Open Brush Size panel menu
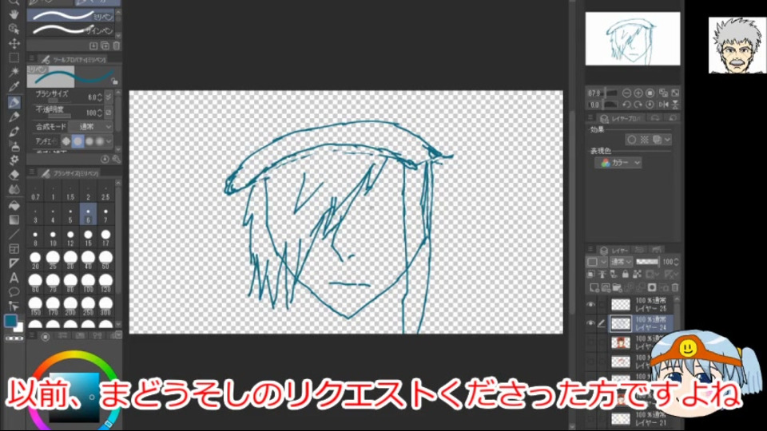The height and width of the screenshot is (431, 767). pos(32,172)
